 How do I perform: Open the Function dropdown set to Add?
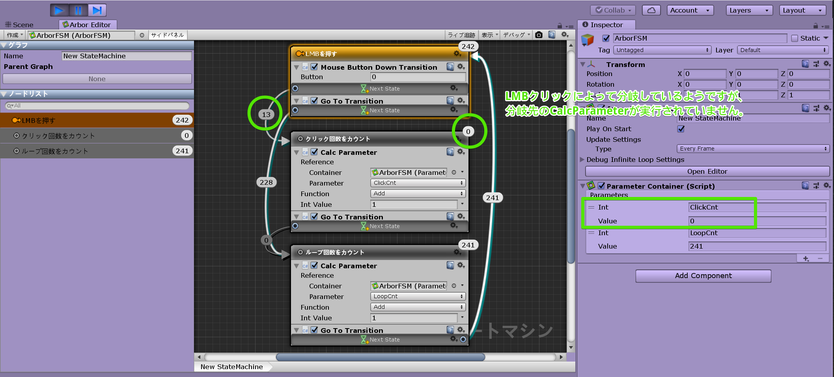tap(417, 193)
